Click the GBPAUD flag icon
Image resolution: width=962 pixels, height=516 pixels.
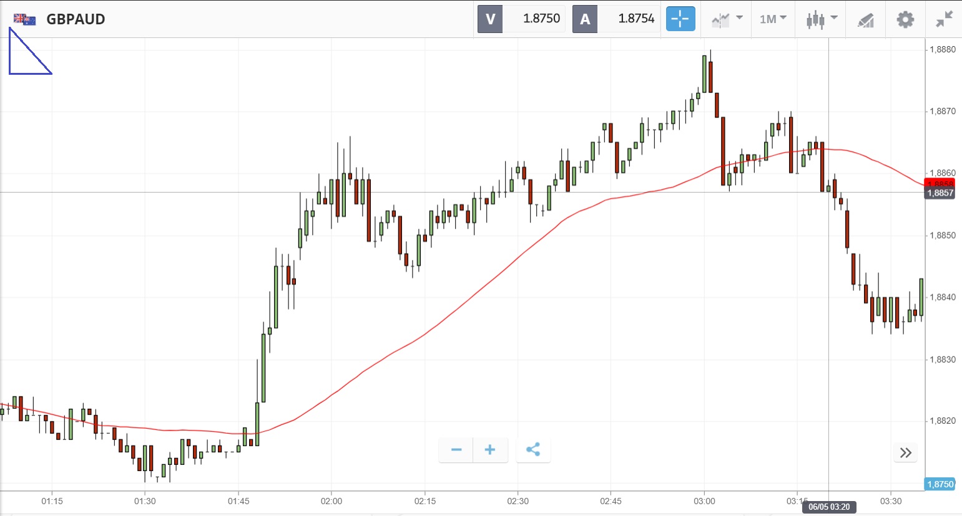pos(25,19)
